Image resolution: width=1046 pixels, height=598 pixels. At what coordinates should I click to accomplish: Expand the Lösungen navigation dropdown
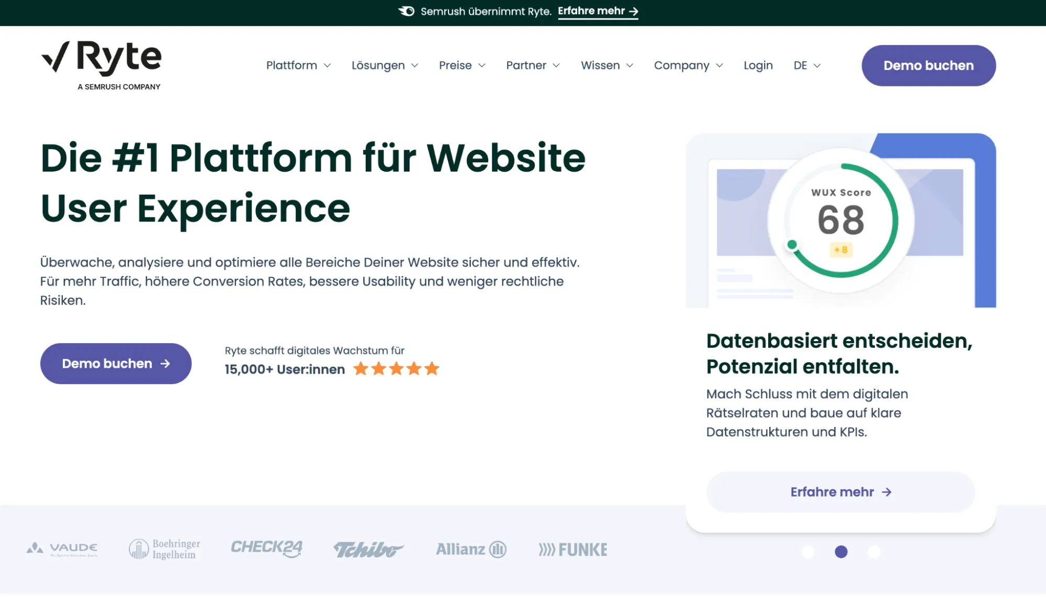tap(385, 65)
